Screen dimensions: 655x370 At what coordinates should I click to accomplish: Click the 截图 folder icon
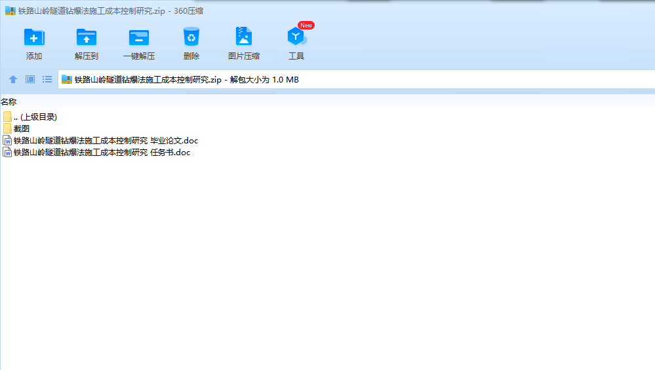(x=7, y=128)
